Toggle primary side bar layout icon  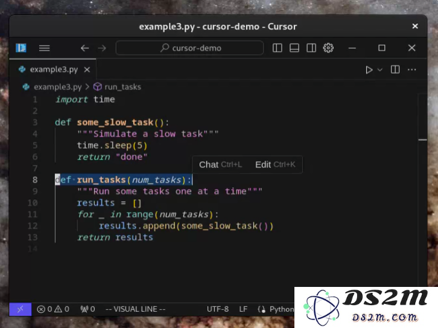(x=277, y=48)
